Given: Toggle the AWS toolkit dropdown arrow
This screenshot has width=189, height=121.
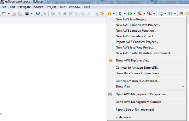Looking at the screenshot, I should coord(114,13).
